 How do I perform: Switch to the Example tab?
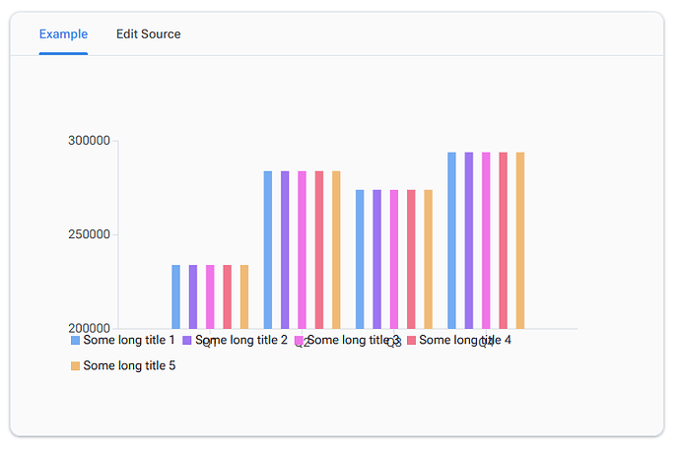click(63, 34)
